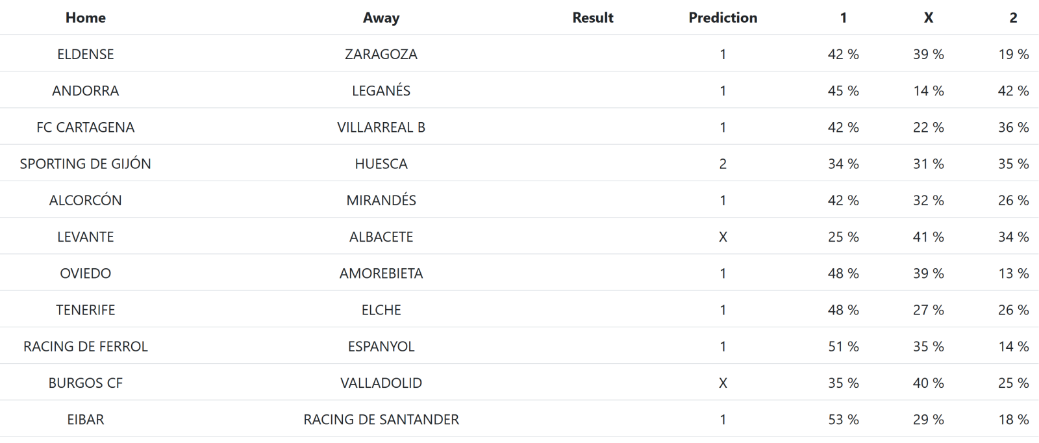Screen dimensions: 1039x443
Task: Click the Result column header
Action: tap(592, 18)
